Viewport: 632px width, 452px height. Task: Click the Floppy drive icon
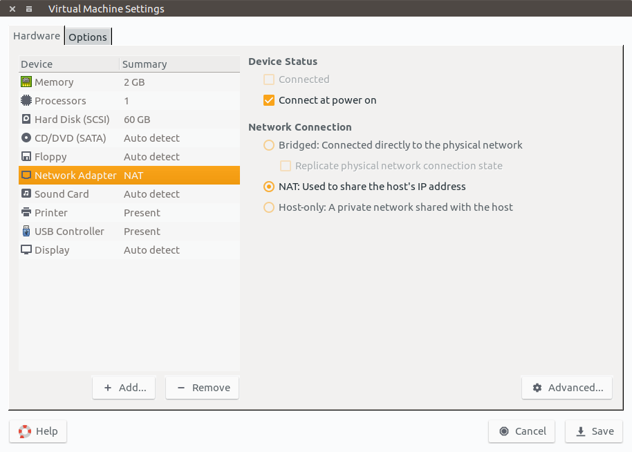[26, 156]
